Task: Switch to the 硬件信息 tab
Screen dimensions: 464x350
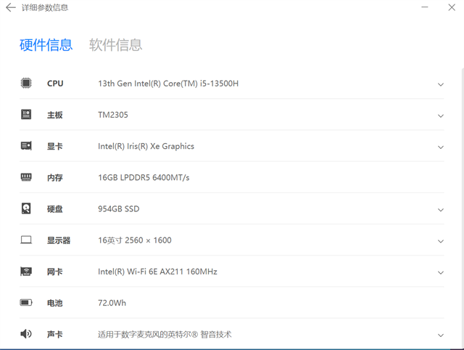Action: pyautogui.click(x=46, y=45)
